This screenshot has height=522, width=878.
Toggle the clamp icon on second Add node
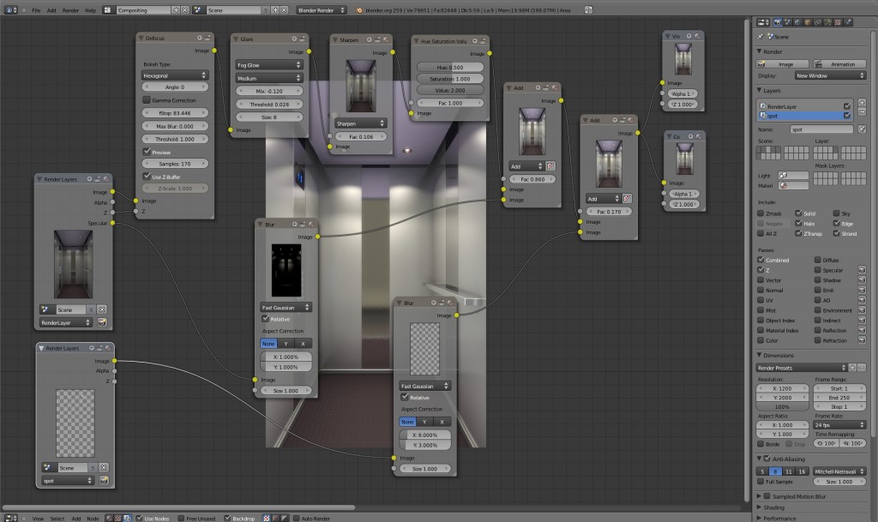pos(627,199)
